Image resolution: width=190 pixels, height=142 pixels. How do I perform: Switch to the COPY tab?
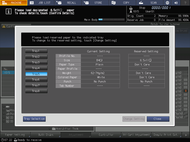[x=123, y=3]
